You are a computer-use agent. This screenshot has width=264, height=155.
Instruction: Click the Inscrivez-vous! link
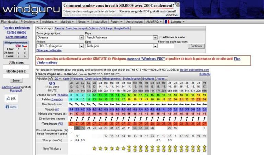[x=11, y=87]
